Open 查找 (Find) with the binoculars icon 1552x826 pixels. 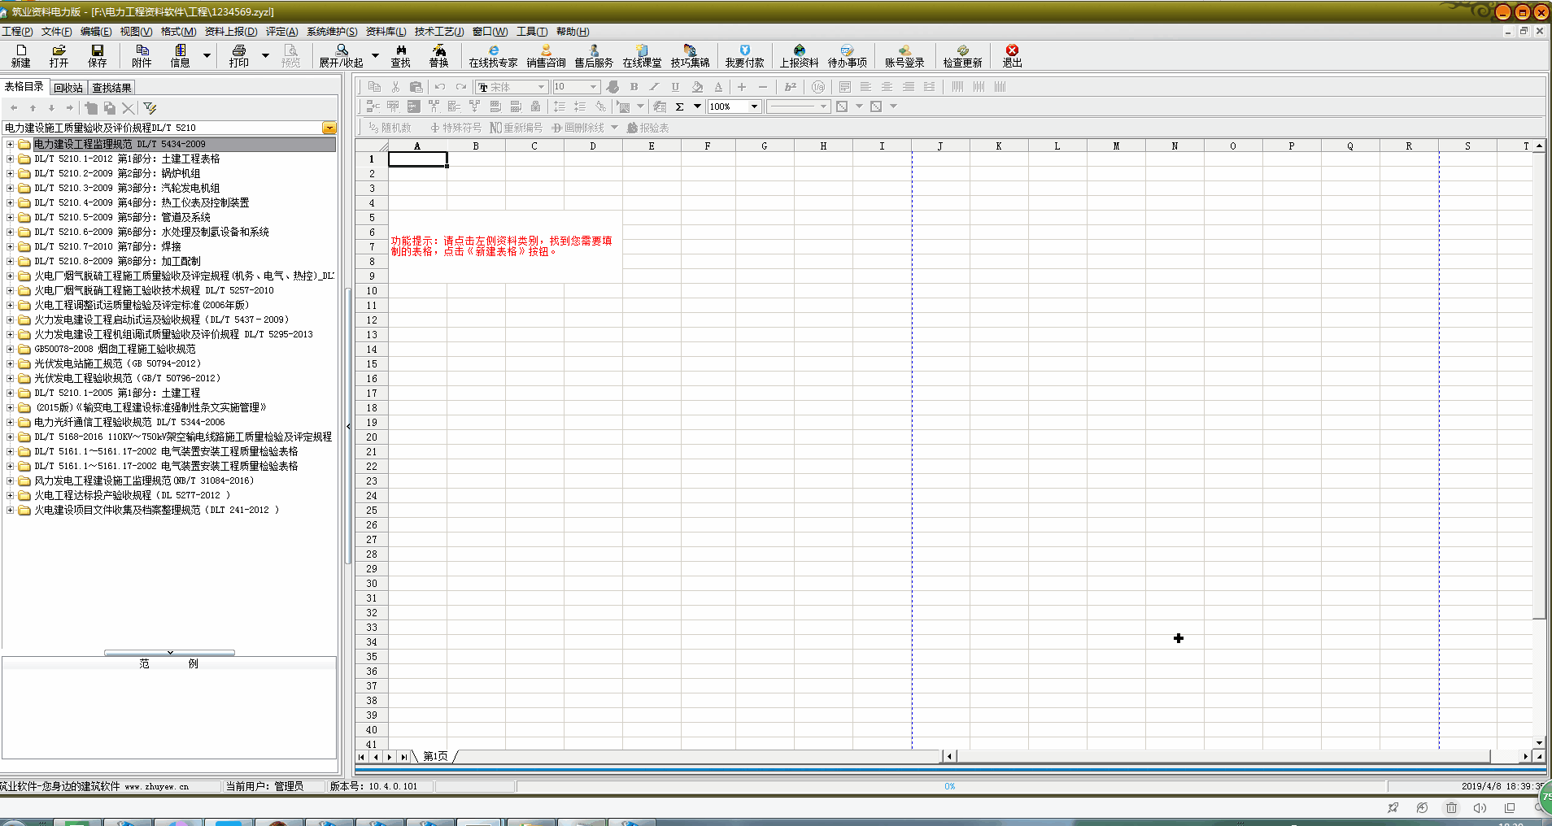[x=401, y=55]
